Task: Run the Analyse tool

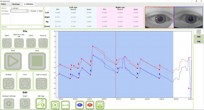Action: click(x=9, y=83)
